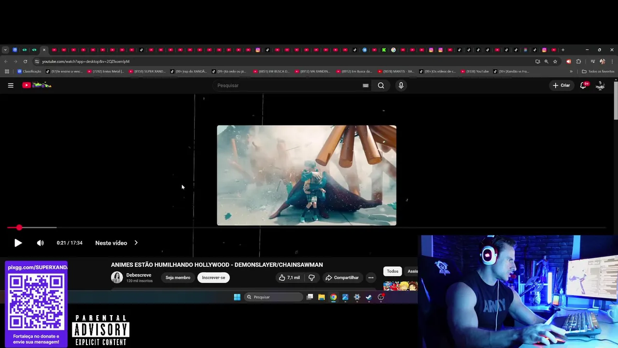
Task: Open Chrome extensions puzzle icon
Action: pyautogui.click(x=578, y=61)
